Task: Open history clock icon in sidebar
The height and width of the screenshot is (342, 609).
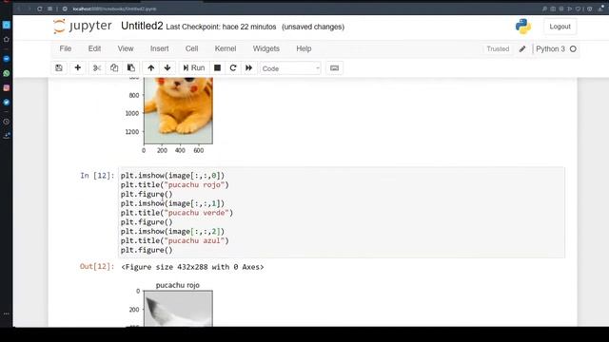Action: click(7, 122)
